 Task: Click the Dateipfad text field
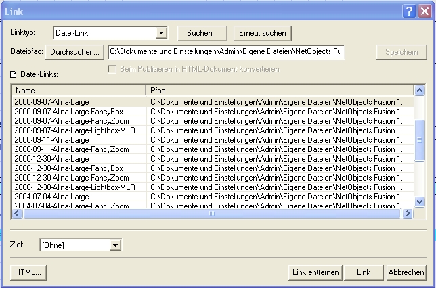pyautogui.click(x=226, y=51)
